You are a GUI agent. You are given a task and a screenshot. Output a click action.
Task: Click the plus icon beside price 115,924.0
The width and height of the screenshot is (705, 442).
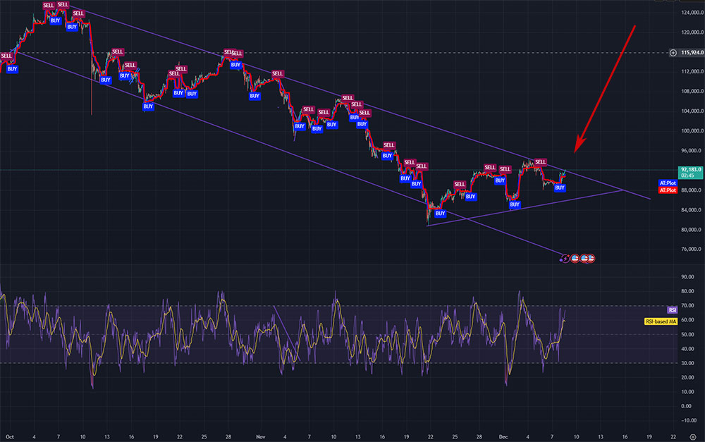(673, 53)
